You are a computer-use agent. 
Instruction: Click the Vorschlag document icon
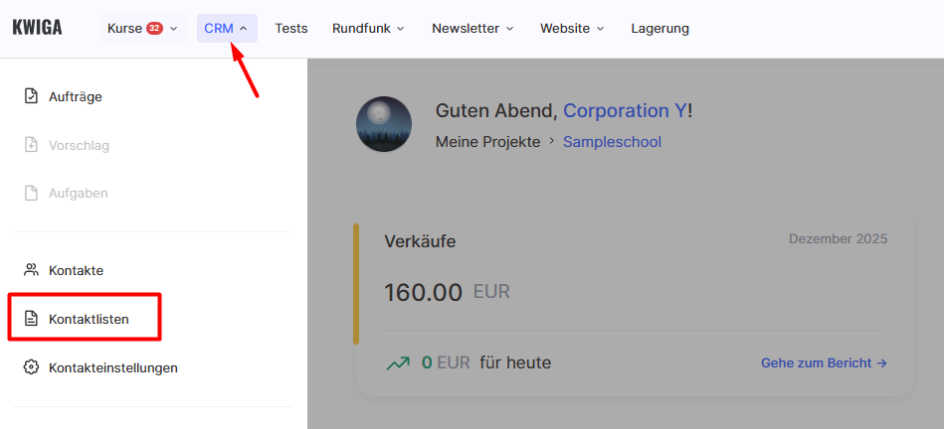point(31,145)
